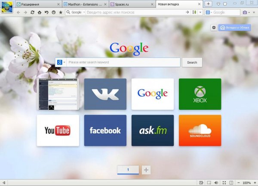Open the SoundCloud quick access tile

(200, 130)
